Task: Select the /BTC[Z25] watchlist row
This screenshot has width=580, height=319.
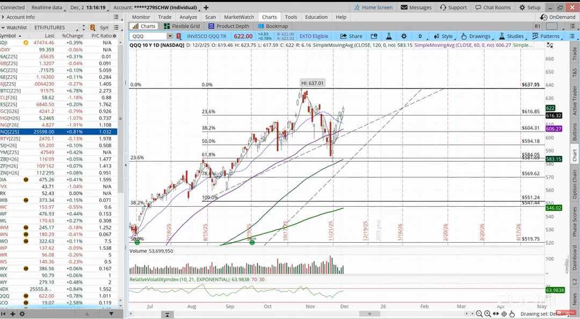Action: (59, 91)
